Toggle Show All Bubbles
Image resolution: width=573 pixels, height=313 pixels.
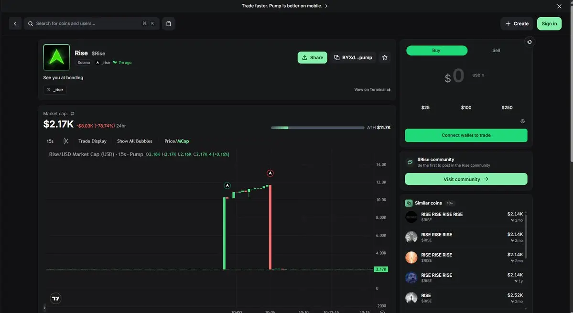(x=134, y=141)
